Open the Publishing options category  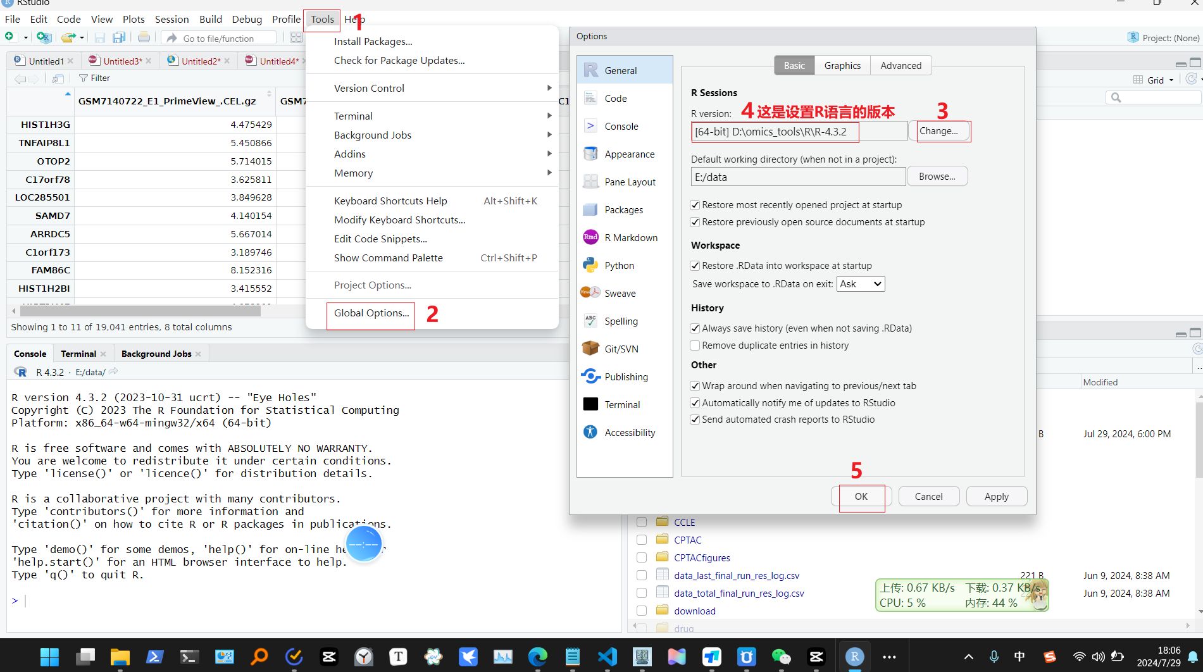pyautogui.click(x=624, y=376)
